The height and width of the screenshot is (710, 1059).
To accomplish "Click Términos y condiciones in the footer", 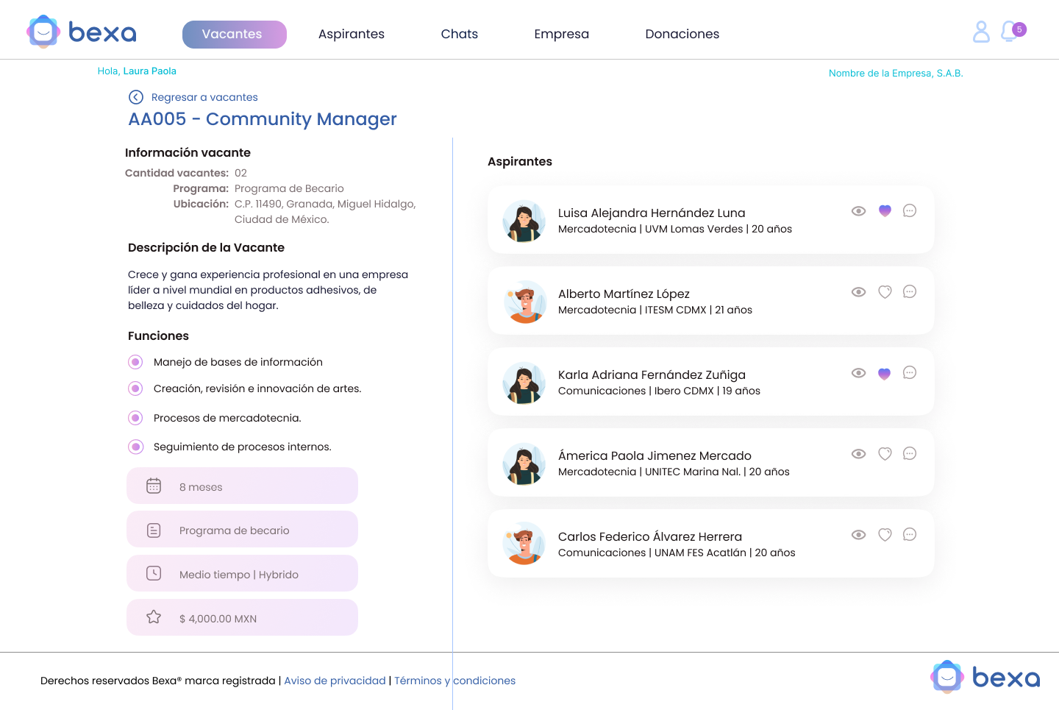I will [x=454, y=681].
